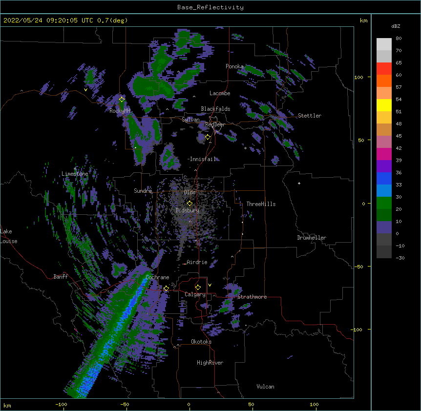
Task: Click the white plus marker north of Drumheller
Action: pyautogui.click(x=299, y=183)
